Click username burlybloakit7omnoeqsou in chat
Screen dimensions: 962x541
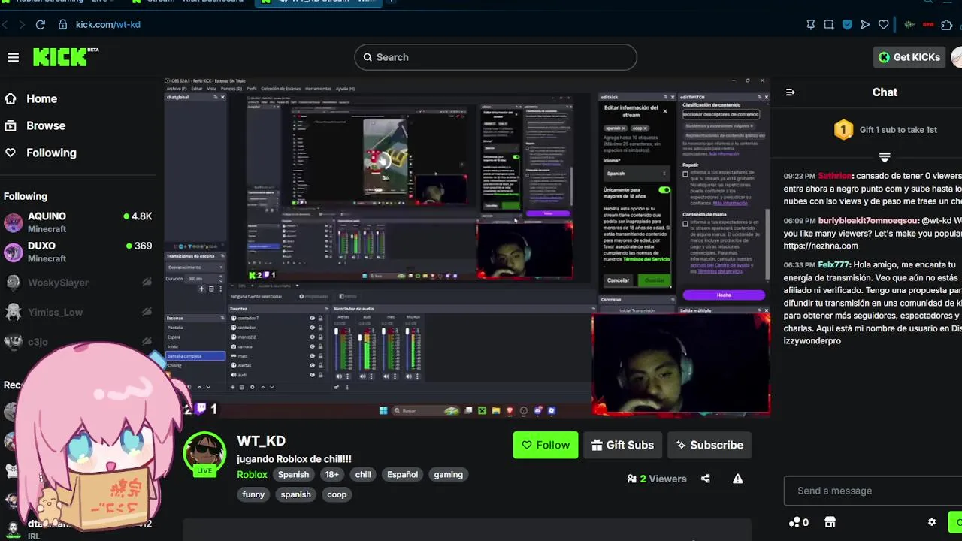coord(868,221)
